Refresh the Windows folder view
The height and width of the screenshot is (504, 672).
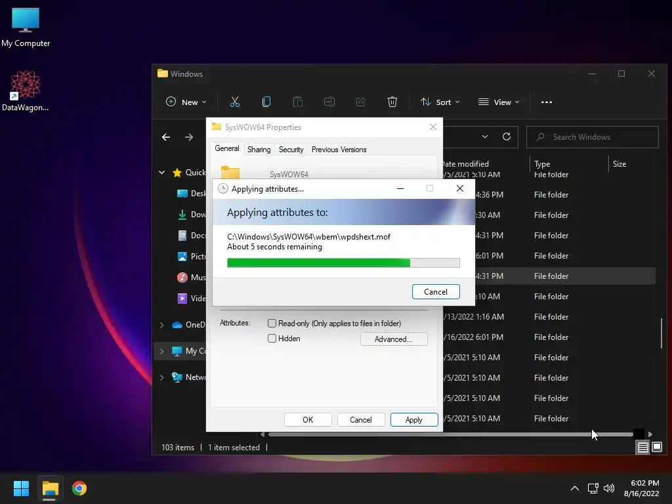pyautogui.click(x=507, y=136)
